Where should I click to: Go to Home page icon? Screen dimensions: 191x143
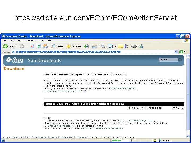point(45,46)
